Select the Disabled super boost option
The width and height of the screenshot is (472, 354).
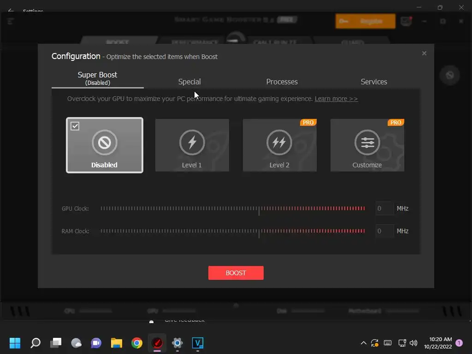(105, 145)
